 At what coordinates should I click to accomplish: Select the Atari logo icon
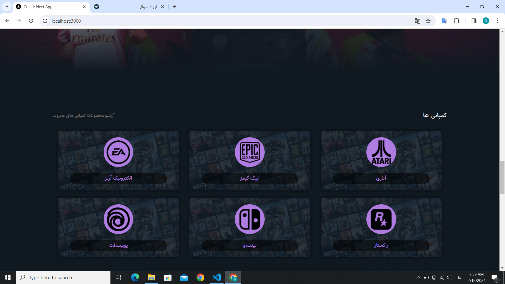pos(381,152)
